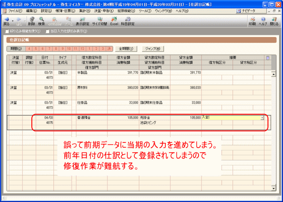Click the document icon left of ファイル menu

click(x=4, y=11)
